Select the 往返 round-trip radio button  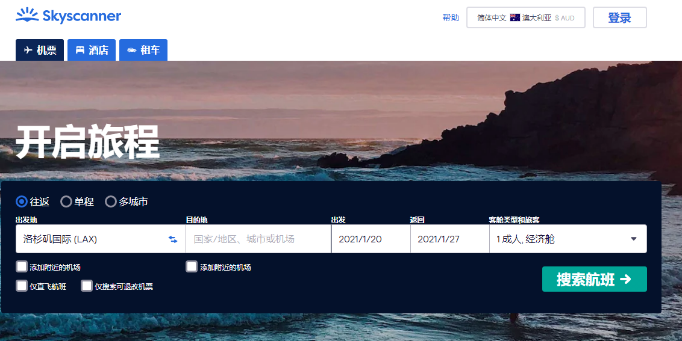(21, 201)
